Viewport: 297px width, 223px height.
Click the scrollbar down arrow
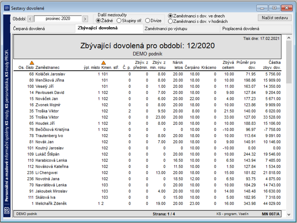pyautogui.click(x=289, y=214)
